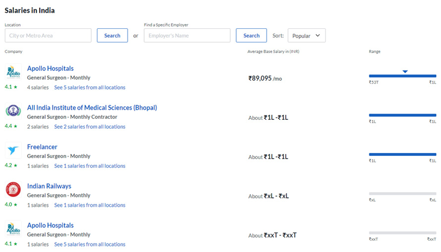Image resolution: width=441 pixels, height=252 pixels.
Task: Click See 5 salaries link under first Apollo row
Action: (90, 87)
